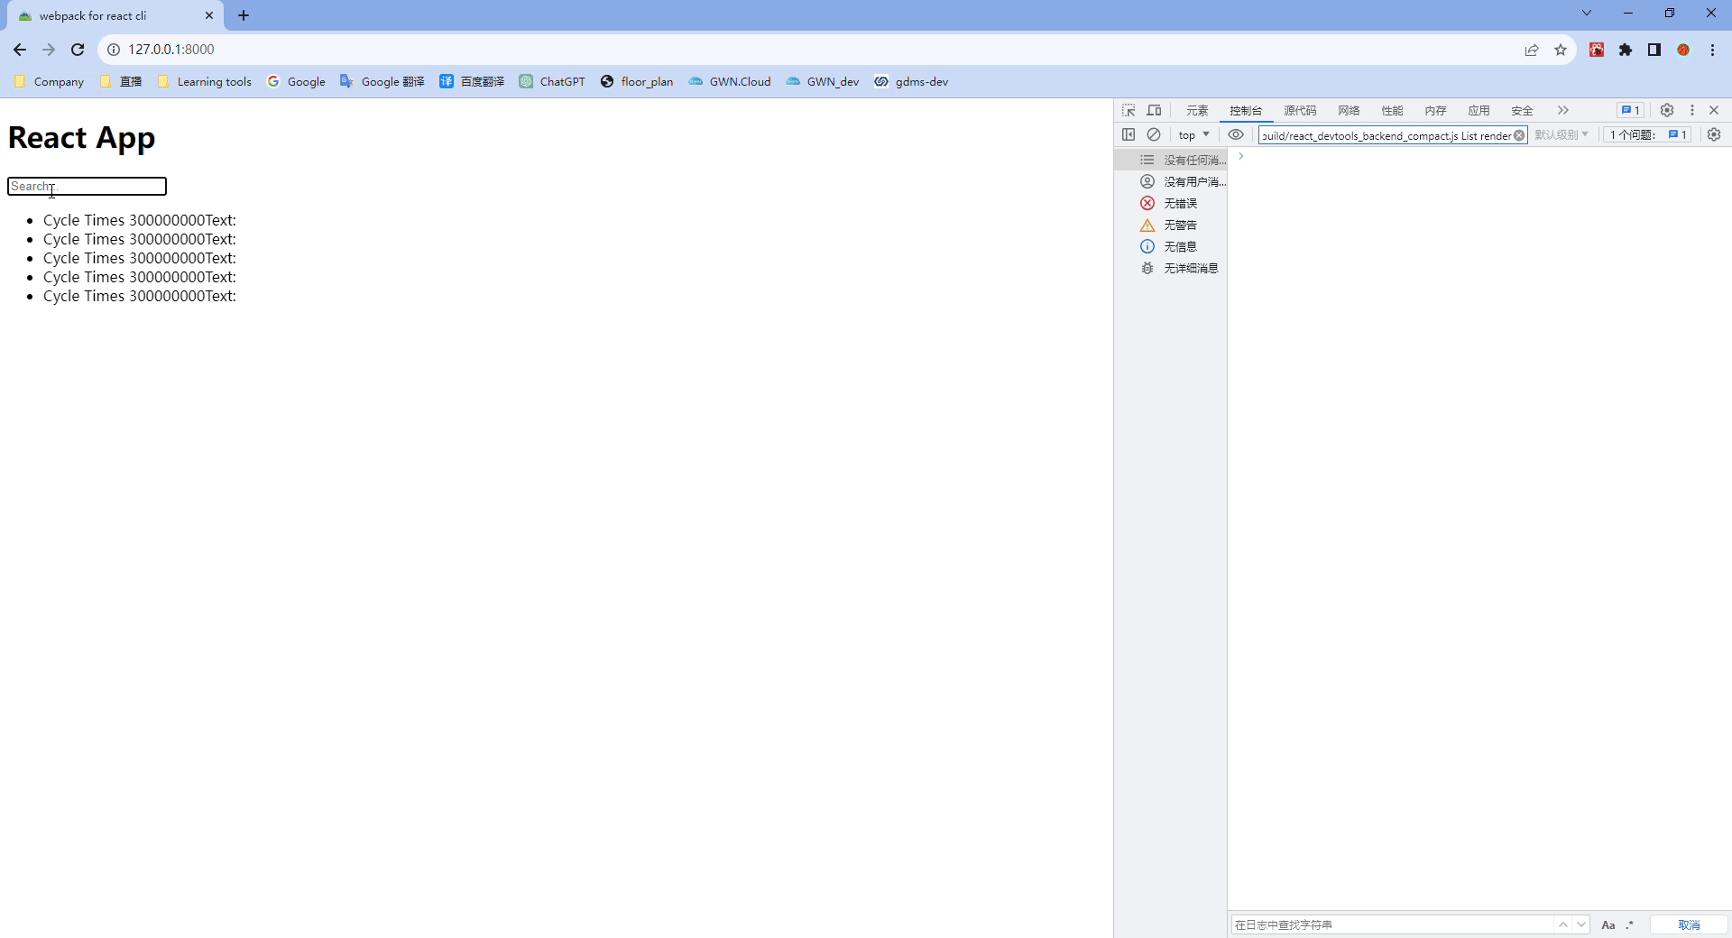
Task: Click the 取消 cancel button in log search
Action: coord(1688,924)
